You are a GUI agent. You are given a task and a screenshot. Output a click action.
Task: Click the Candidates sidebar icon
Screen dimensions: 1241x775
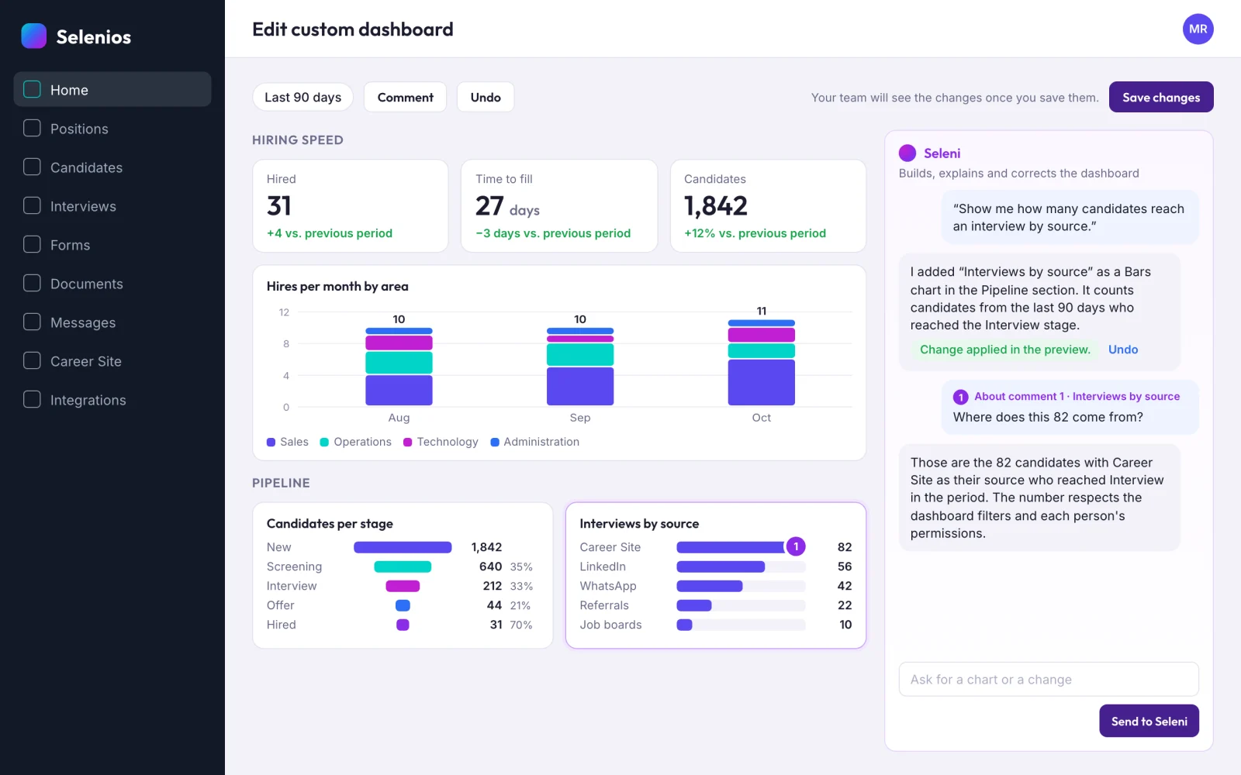tap(32, 167)
